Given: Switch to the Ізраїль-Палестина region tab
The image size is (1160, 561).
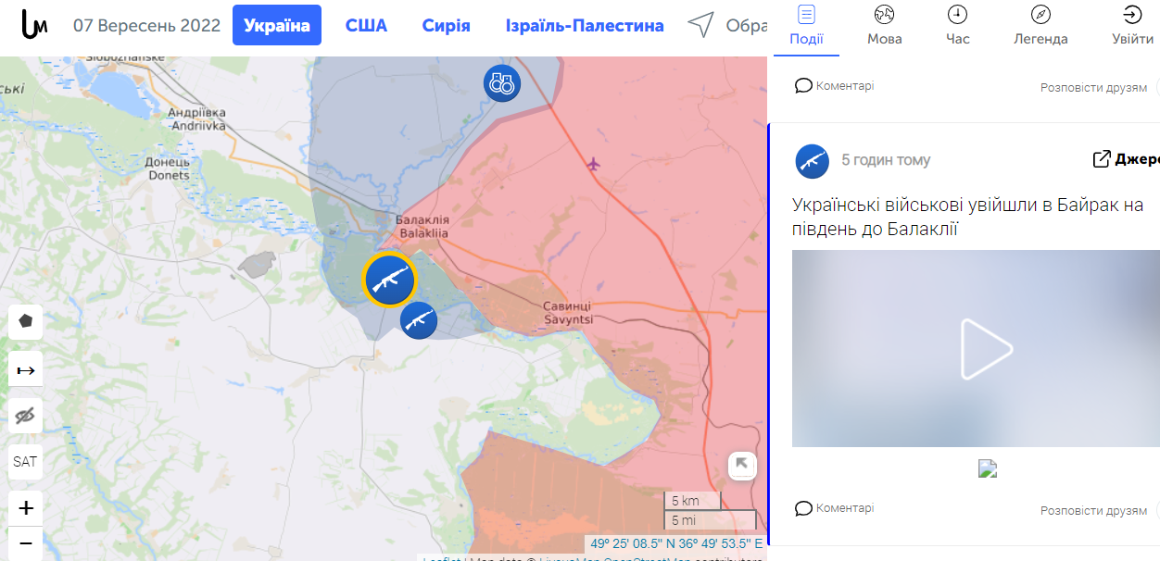Looking at the screenshot, I should tap(585, 25).
